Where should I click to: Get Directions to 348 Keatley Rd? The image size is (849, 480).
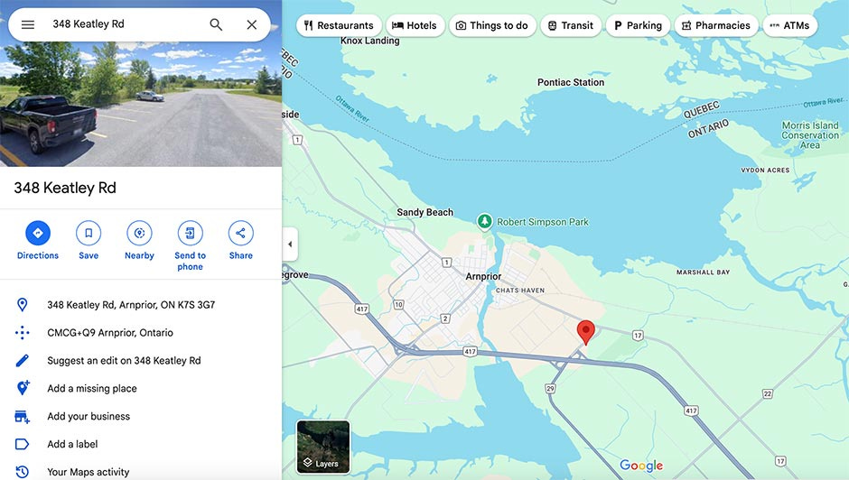(38, 240)
